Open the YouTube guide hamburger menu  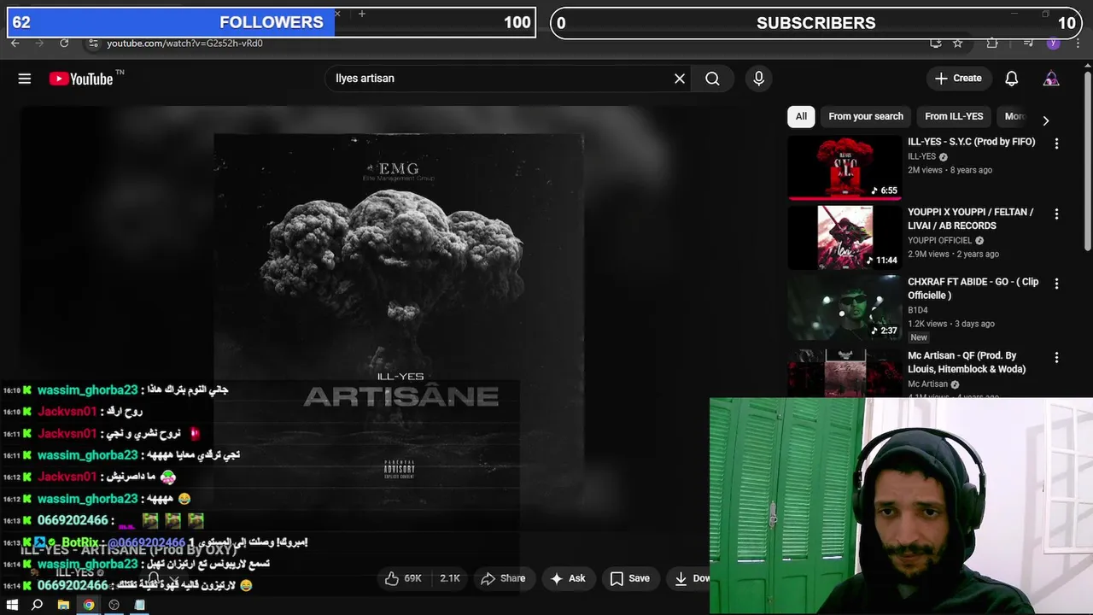click(x=25, y=79)
